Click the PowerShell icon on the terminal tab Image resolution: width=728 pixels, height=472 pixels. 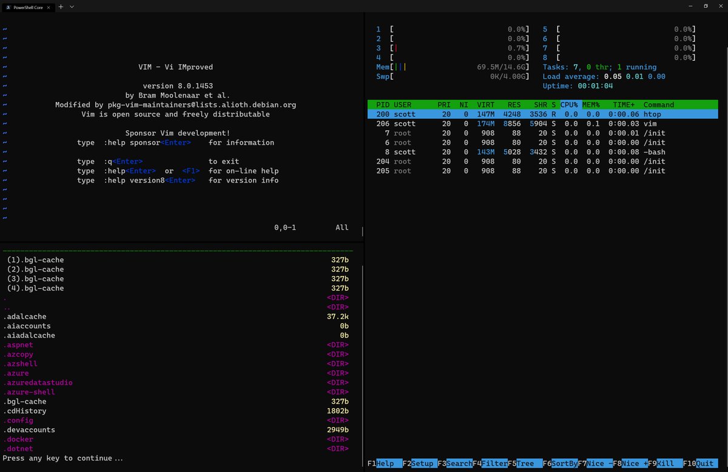coord(10,7)
